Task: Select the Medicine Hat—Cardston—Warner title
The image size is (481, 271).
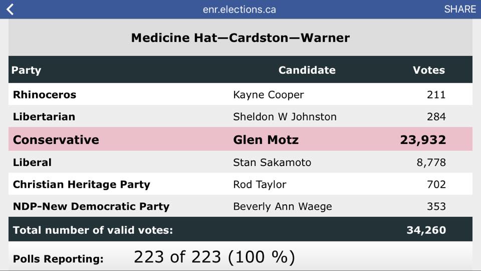Action: 240,38
